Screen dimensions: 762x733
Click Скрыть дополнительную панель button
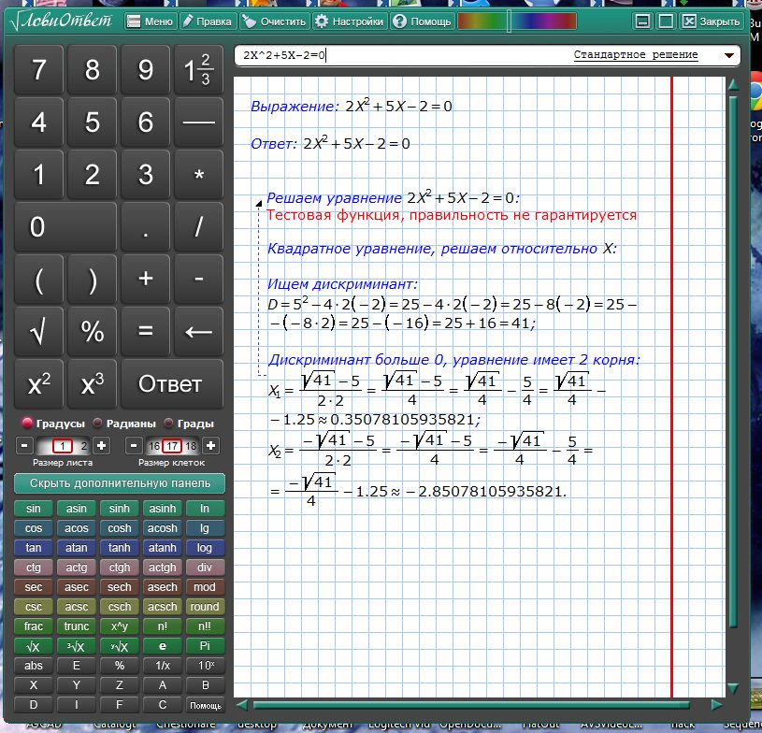pos(120,483)
